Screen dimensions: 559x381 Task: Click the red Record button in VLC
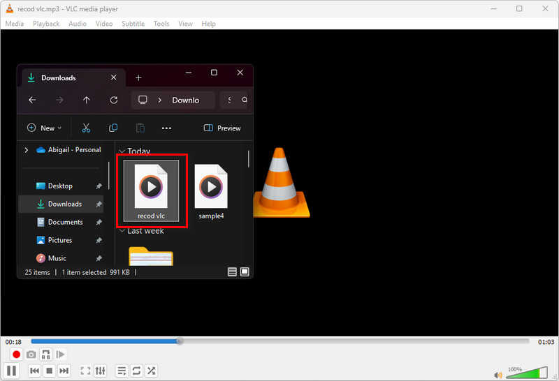16,354
